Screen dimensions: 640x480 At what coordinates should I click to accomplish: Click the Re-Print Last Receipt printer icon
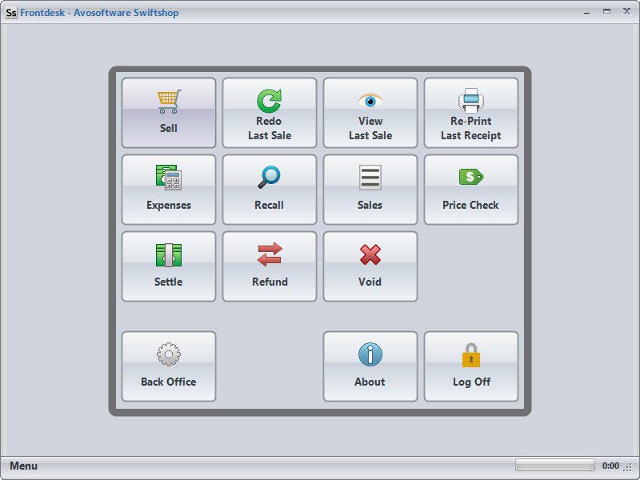point(471,98)
